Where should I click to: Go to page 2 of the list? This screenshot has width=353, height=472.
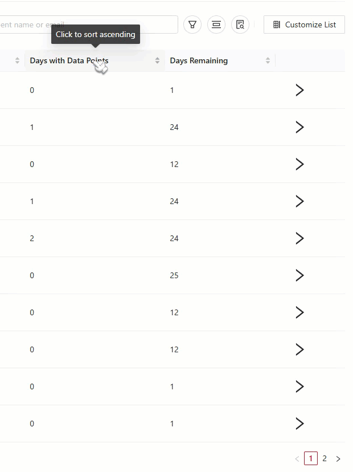[325, 458]
